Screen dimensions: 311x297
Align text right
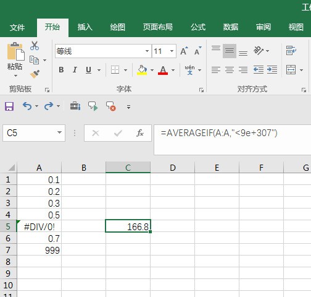click(x=243, y=70)
